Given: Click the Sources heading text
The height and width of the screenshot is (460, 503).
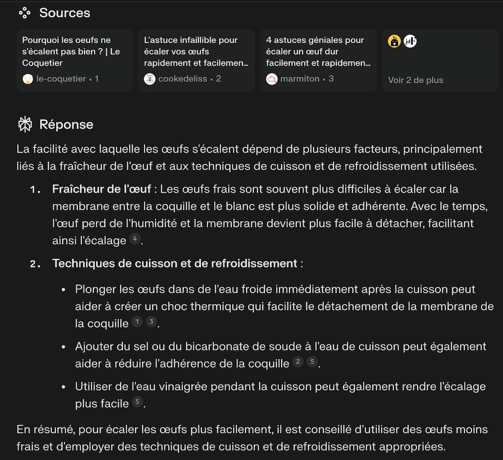Looking at the screenshot, I should tap(65, 13).
